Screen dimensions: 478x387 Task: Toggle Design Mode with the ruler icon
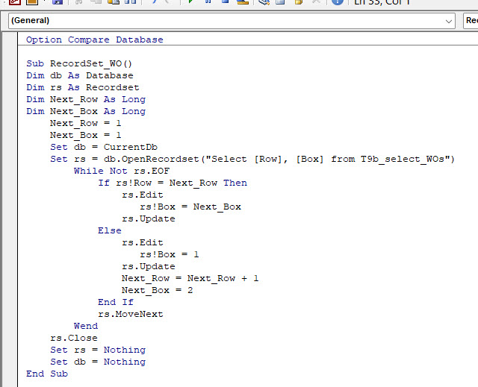coord(243,1)
